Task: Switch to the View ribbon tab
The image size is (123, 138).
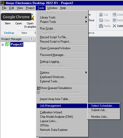Action: pyautogui.click(x=24, y=33)
